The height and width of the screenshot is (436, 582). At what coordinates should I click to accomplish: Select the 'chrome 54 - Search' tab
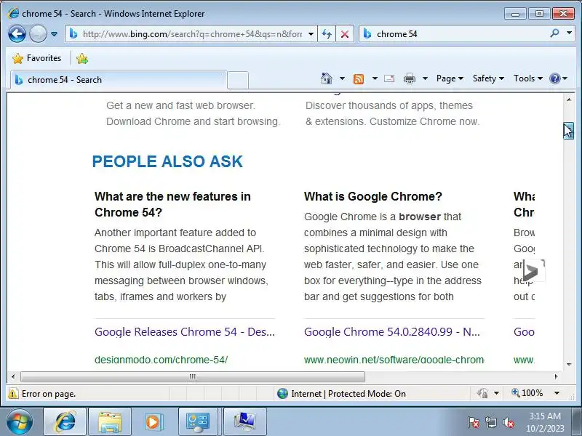[x=118, y=80]
